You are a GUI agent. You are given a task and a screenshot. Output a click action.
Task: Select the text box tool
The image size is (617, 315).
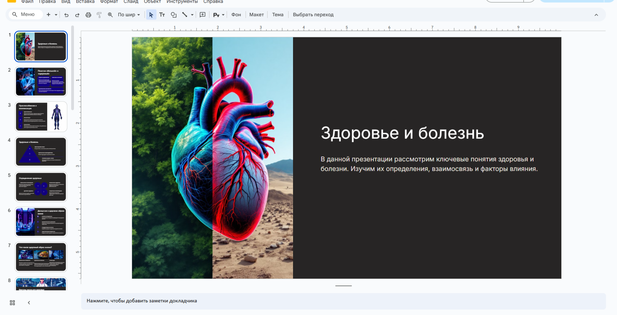162,15
